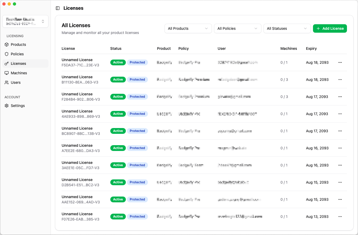358x235 pixels.
Task: Open more options for license 3AEE1E-05C...FD7-V3
Action: point(340,165)
